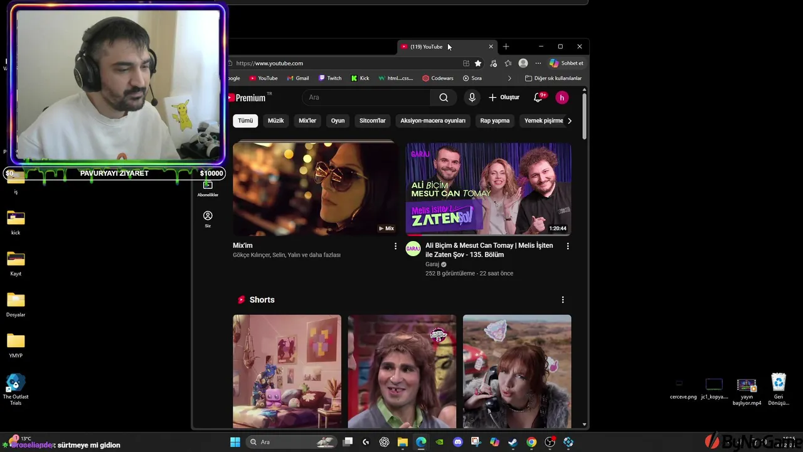Click the Edge favorite star icon
Viewport: 803px width, 452px height.
point(478,63)
